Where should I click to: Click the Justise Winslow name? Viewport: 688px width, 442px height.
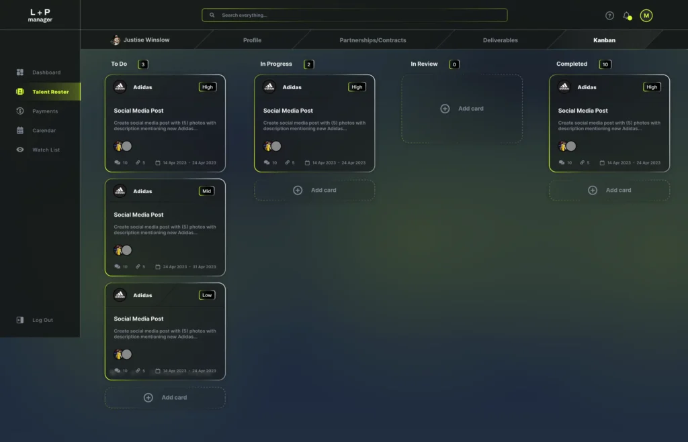[146, 40]
